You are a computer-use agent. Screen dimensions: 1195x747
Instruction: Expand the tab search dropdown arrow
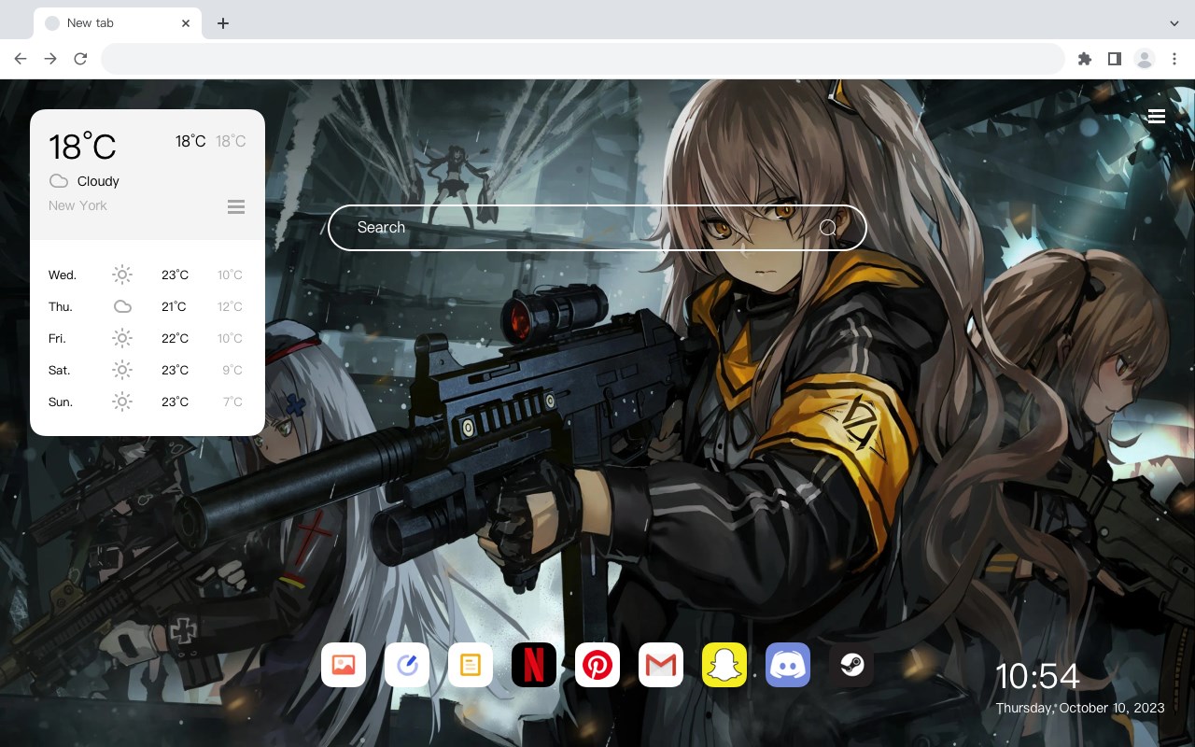coord(1174,23)
